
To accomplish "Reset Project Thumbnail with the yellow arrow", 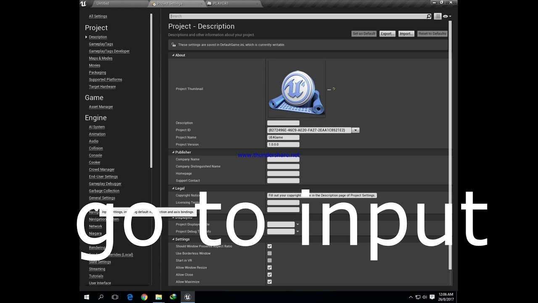I will [x=334, y=89].
